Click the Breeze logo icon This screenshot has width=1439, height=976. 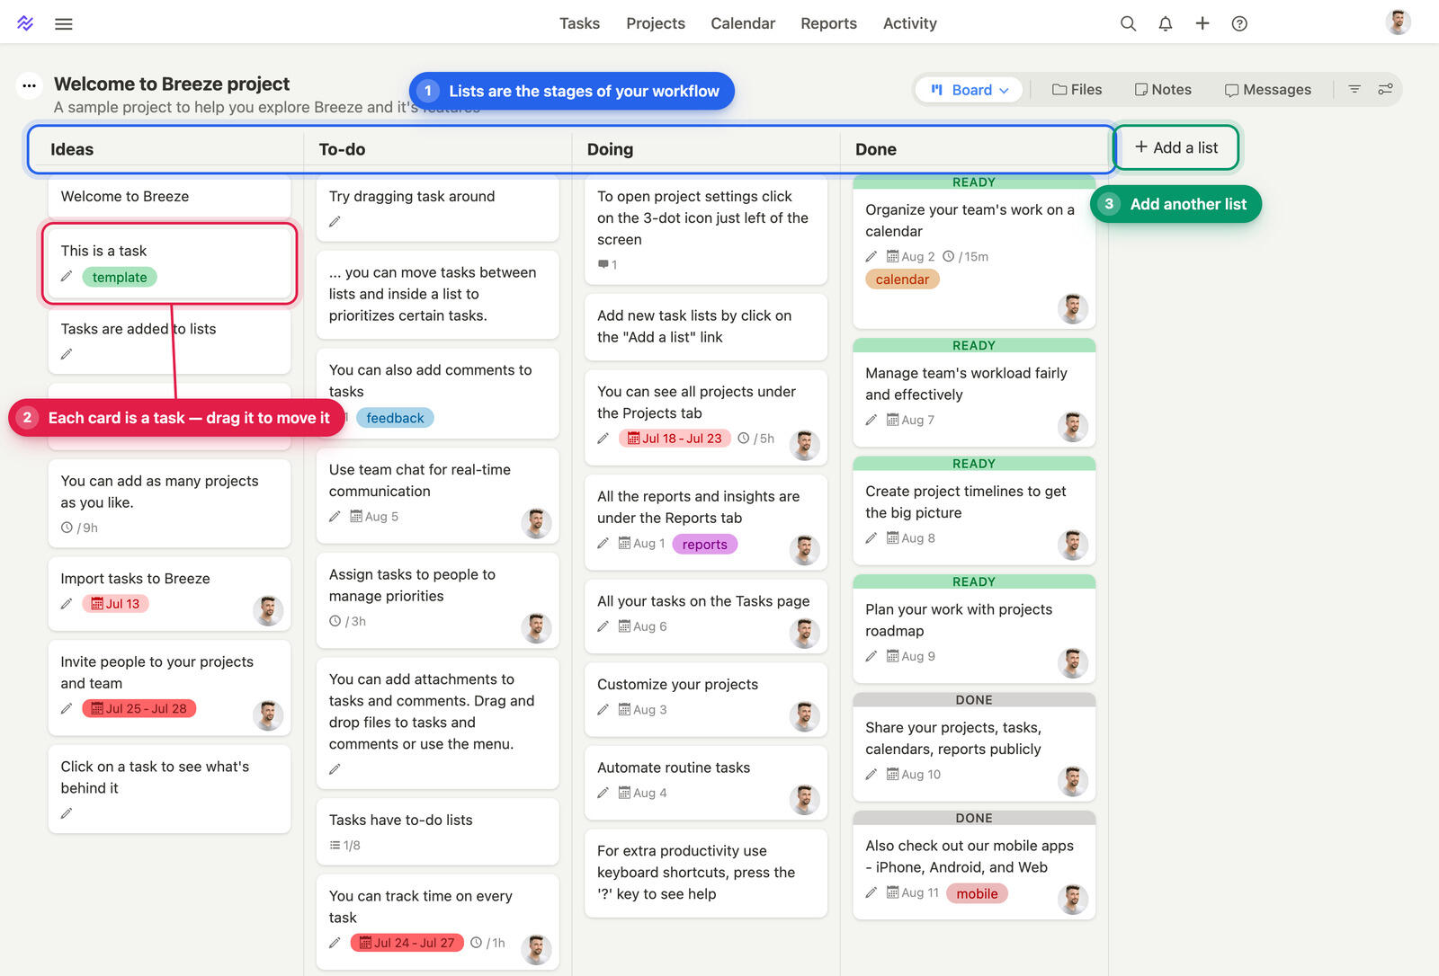pyautogui.click(x=25, y=23)
